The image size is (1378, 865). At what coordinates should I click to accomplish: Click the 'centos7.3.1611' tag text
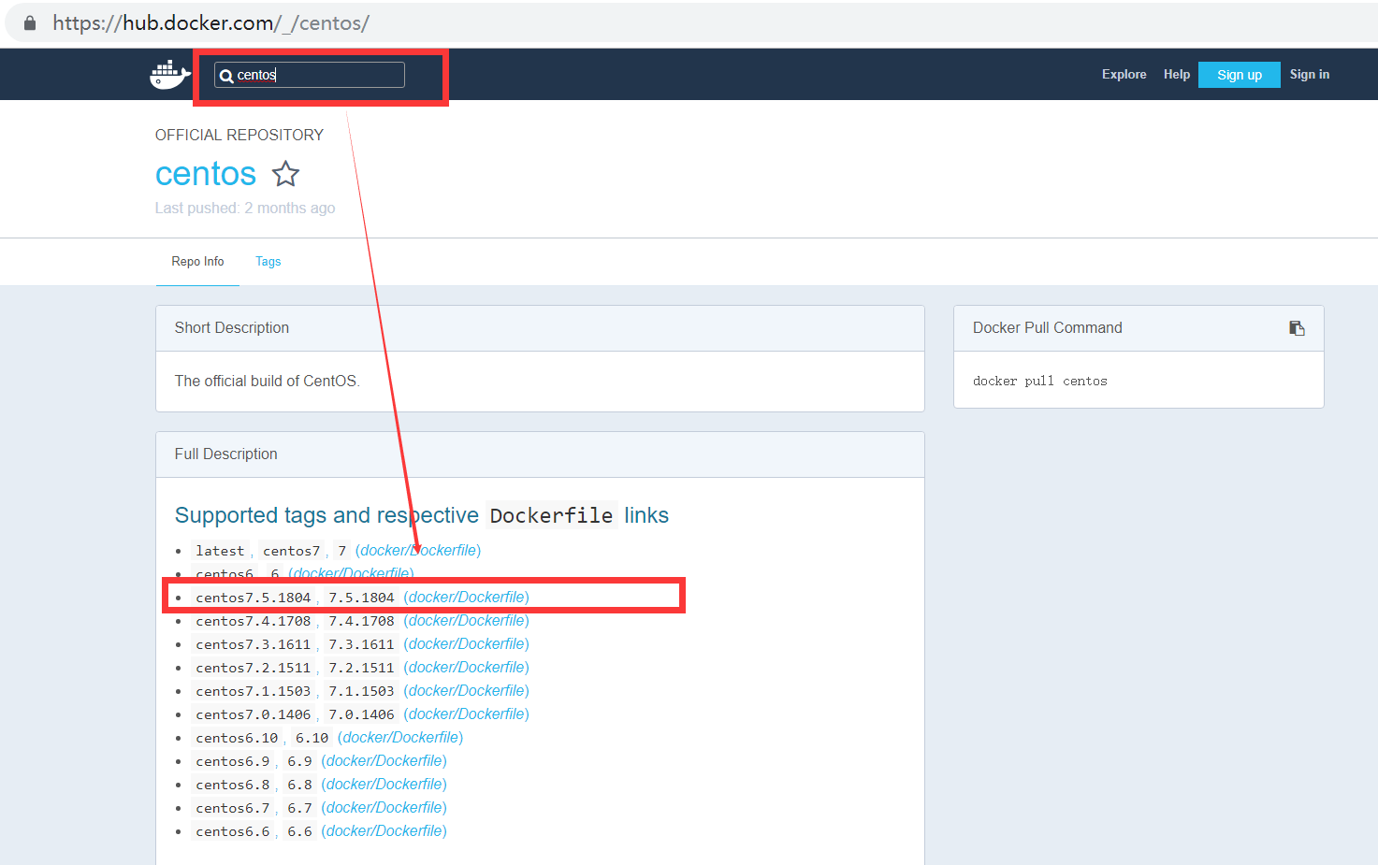(x=254, y=645)
